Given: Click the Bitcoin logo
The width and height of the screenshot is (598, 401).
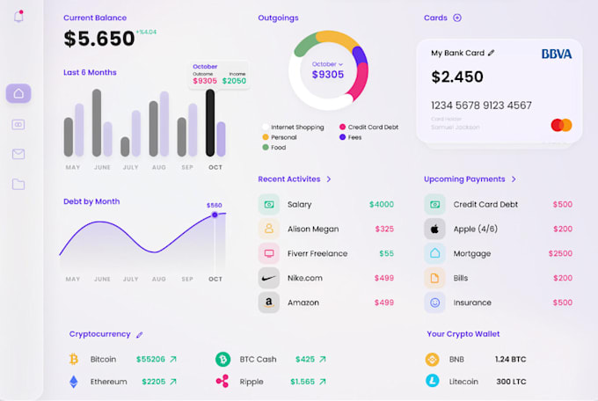Looking at the screenshot, I should 74,359.
